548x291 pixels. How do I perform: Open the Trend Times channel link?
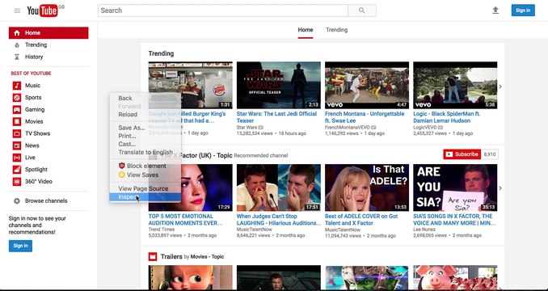pyautogui.click(x=162, y=230)
